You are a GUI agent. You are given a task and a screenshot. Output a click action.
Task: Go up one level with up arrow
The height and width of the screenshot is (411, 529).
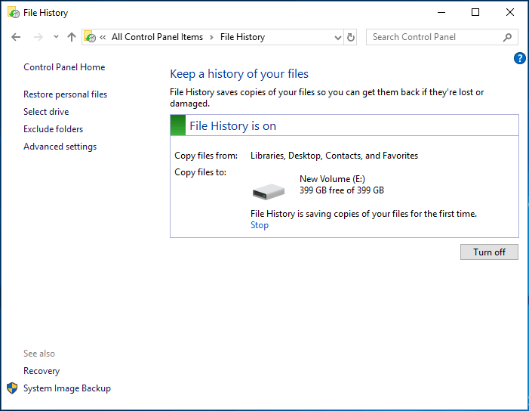click(x=71, y=37)
